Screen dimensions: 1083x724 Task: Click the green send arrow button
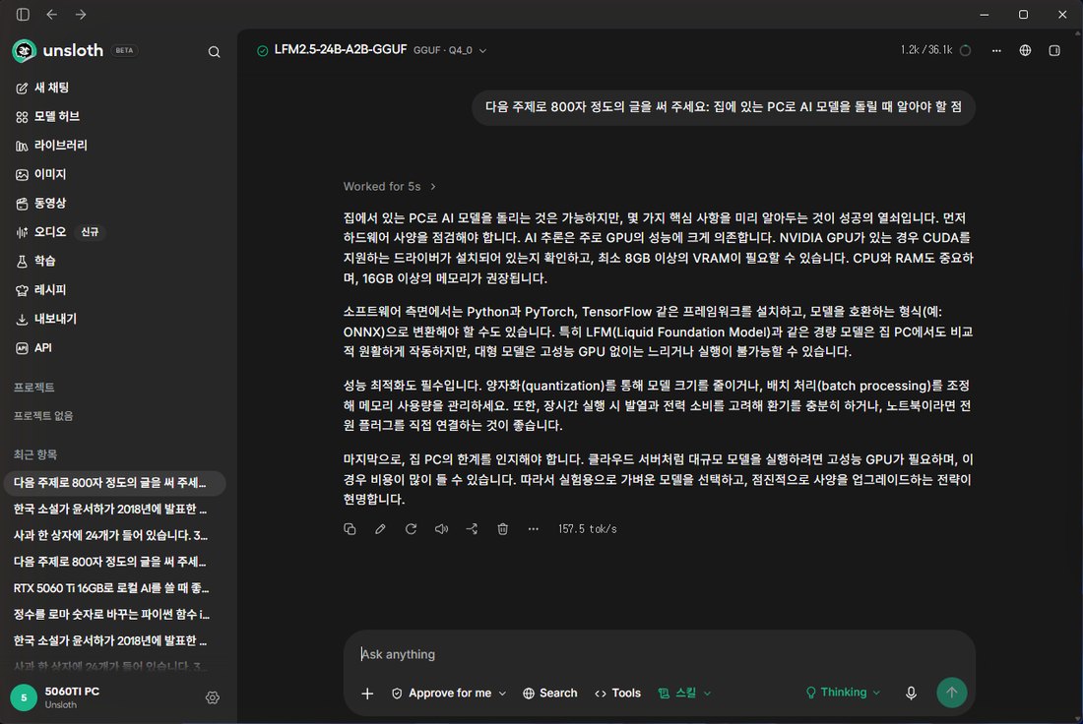(952, 693)
